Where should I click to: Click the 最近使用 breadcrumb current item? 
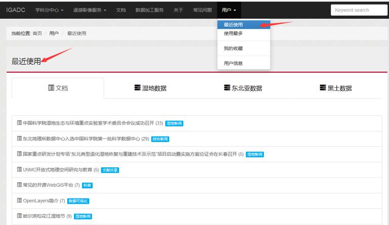click(77, 33)
